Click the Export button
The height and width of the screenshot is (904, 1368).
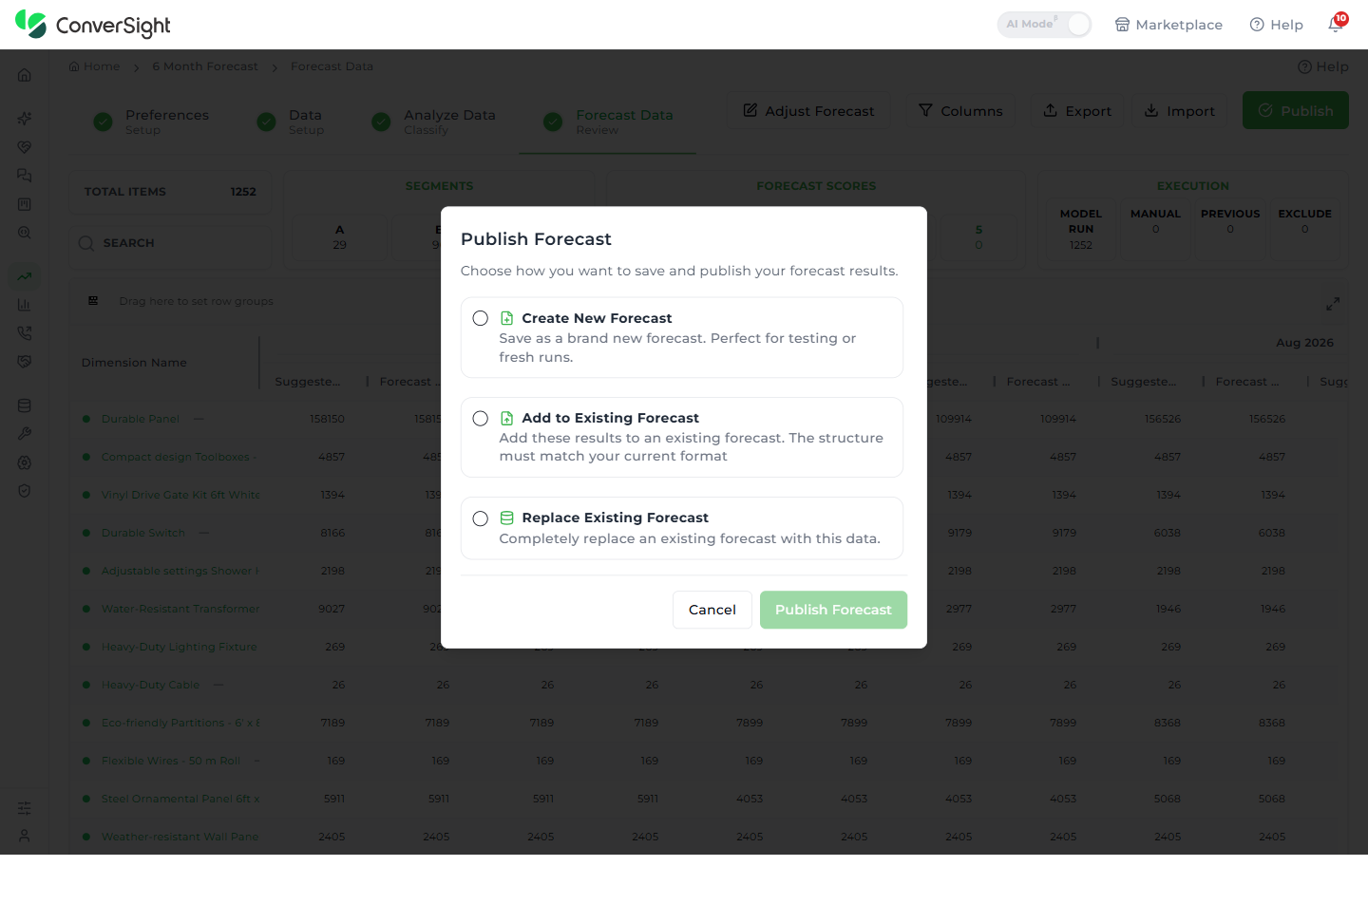point(1077,110)
